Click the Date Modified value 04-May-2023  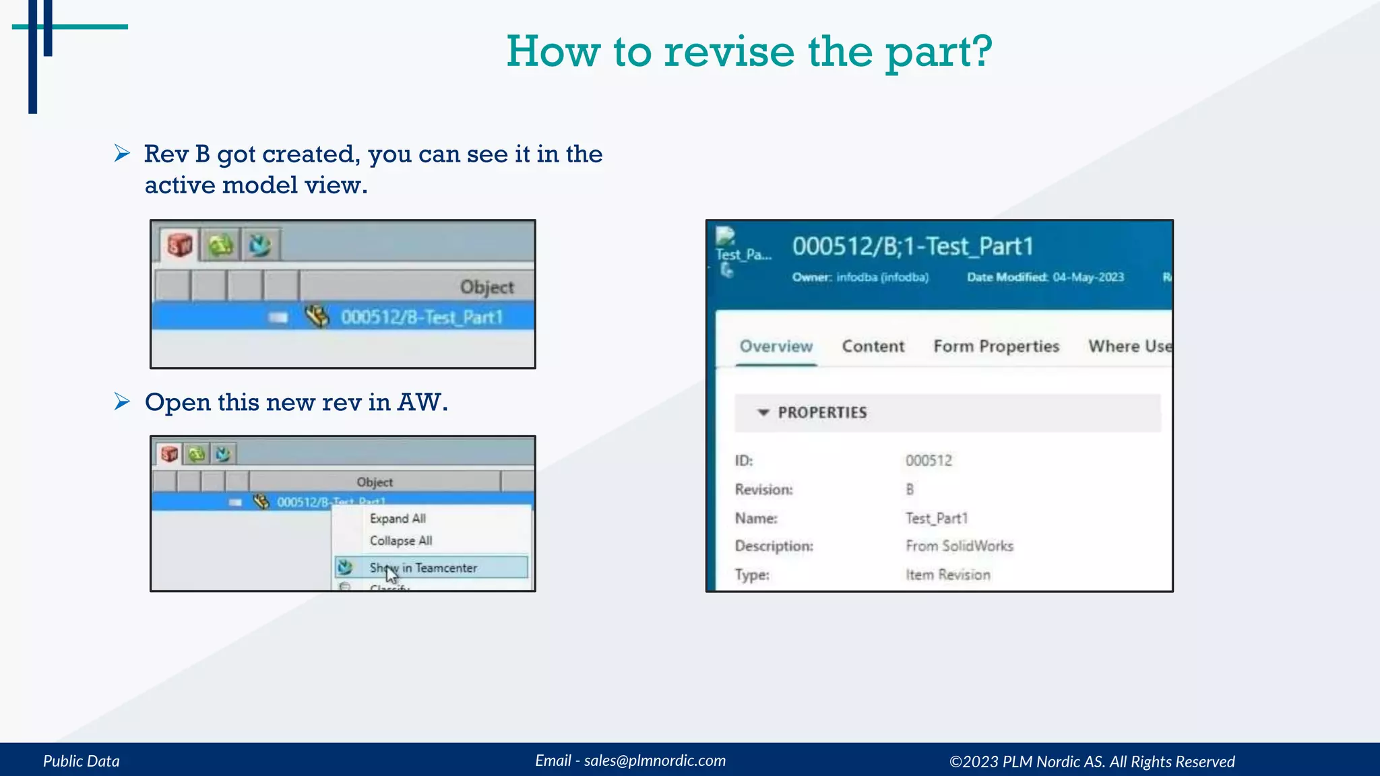[1088, 278]
